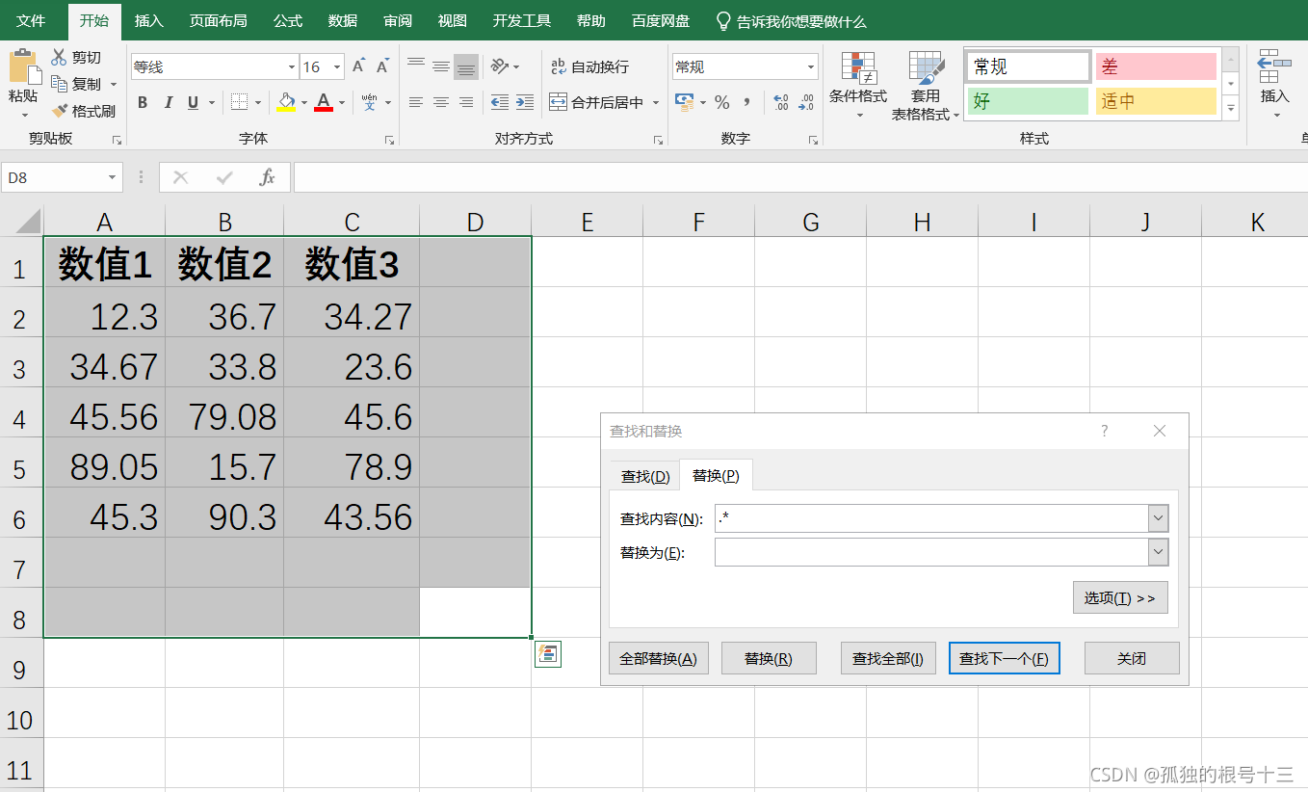
Task: Select column F header
Action: (699, 222)
